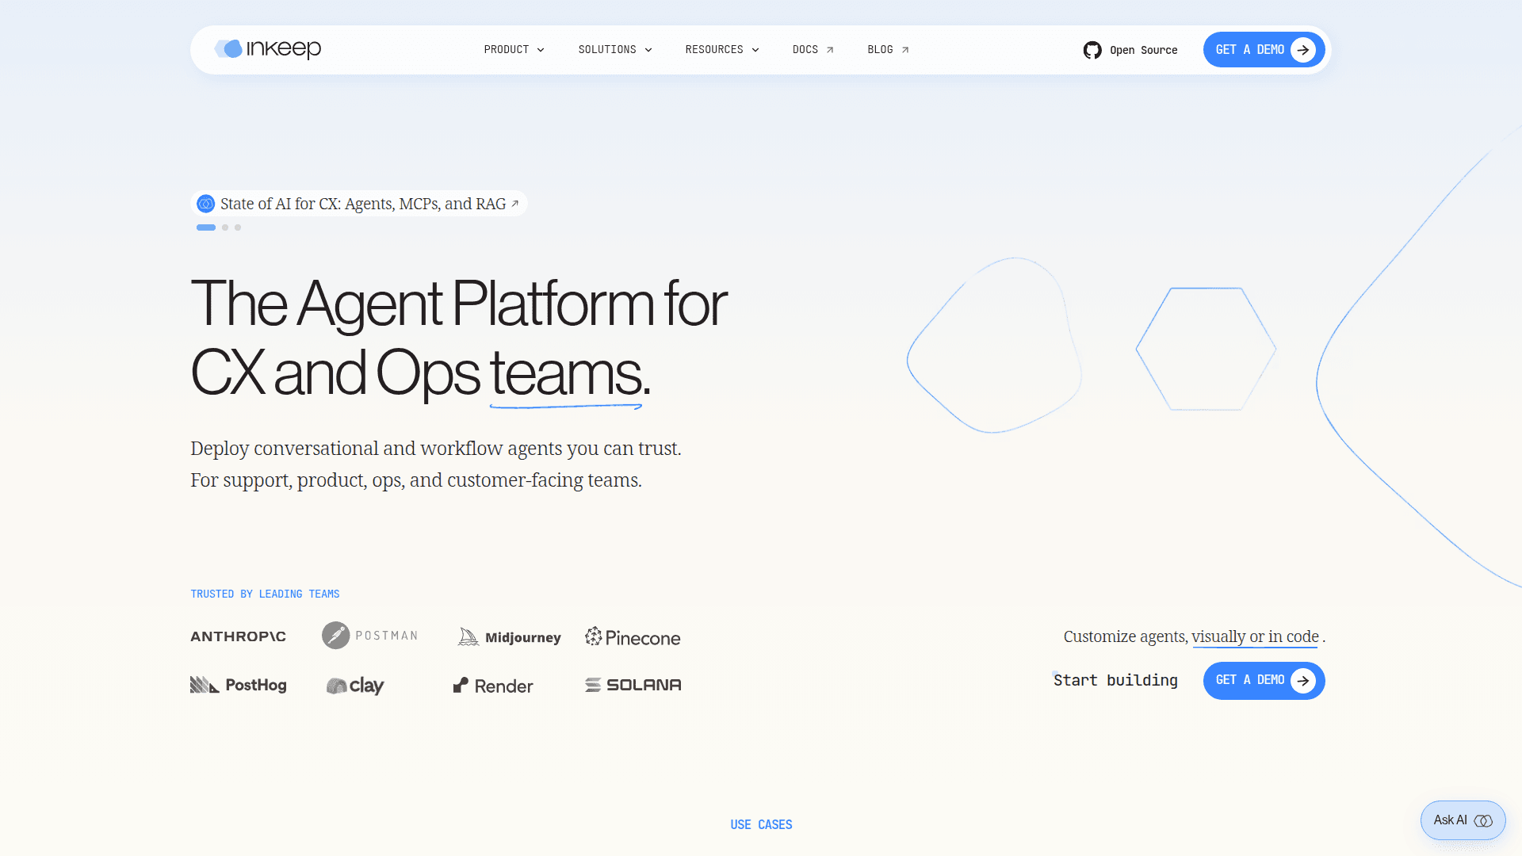Expand the Solutions dropdown menu
This screenshot has height=856, width=1522.
pos(615,49)
